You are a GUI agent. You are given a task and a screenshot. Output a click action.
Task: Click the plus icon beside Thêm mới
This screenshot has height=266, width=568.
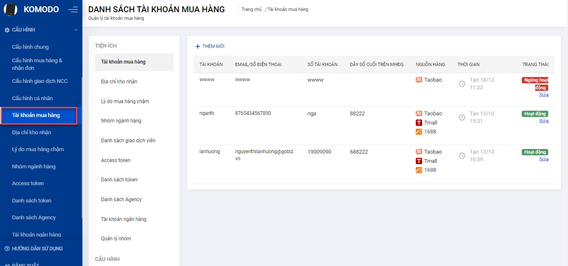[198, 46]
